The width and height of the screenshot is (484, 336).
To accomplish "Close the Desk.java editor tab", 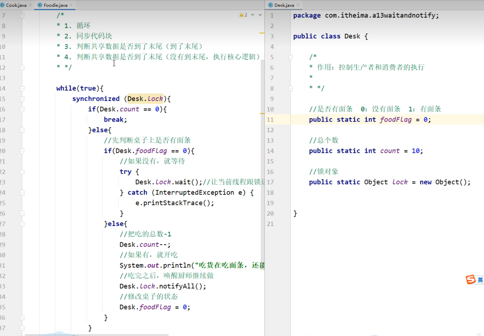I will (298, 5).
